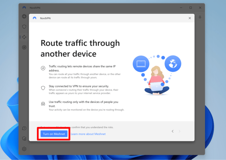Maximize the NordVPN main window
The height and width of the screenshot is (160, 226).
tap(190, 8)
